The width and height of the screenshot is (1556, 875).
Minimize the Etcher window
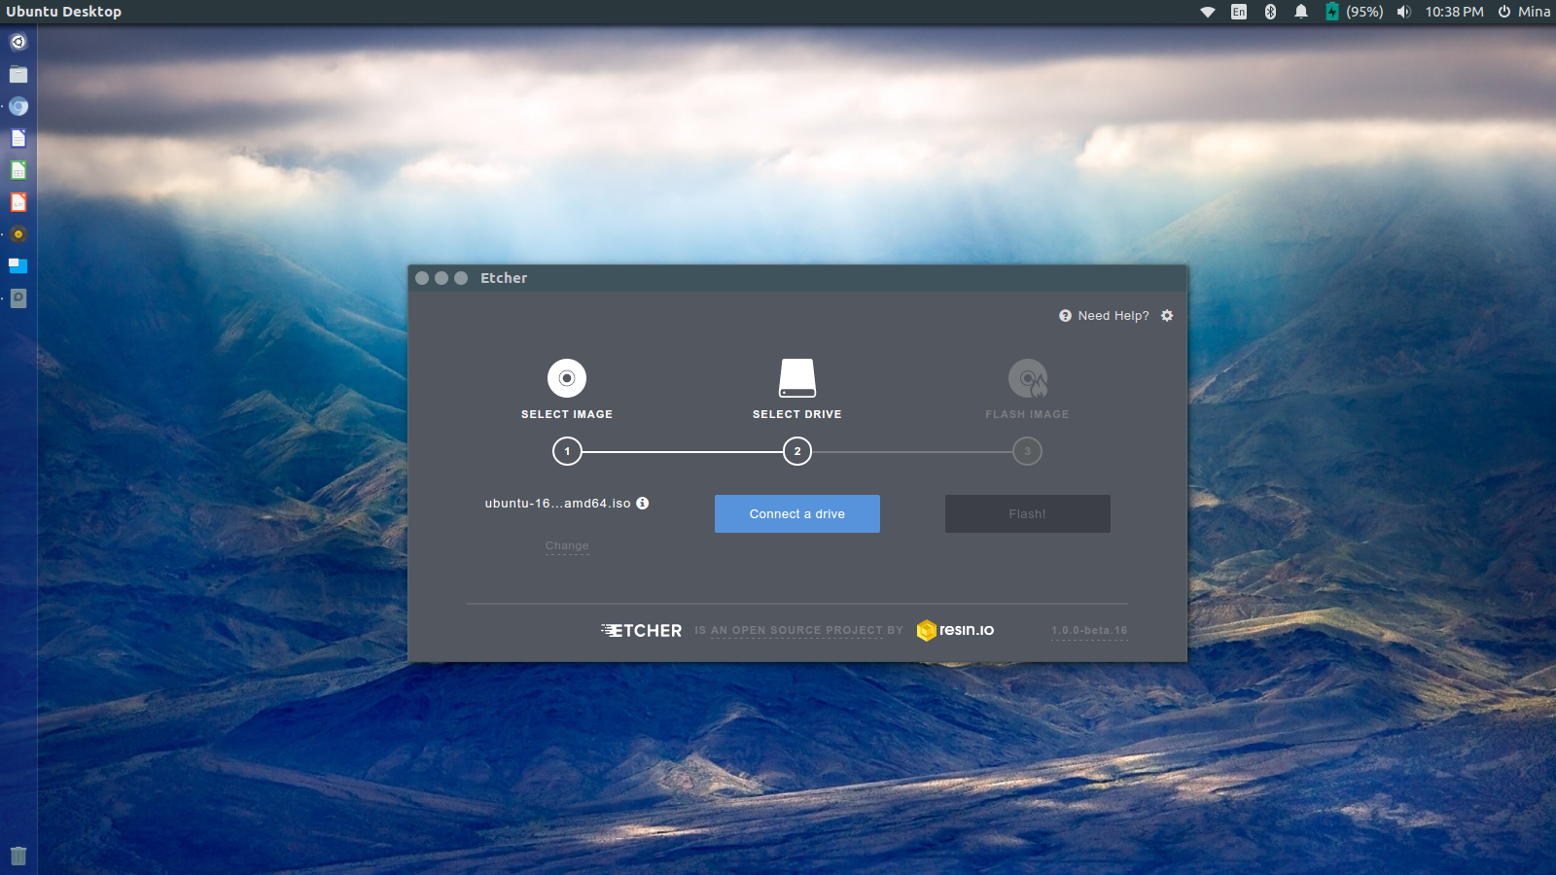point(442,278)
